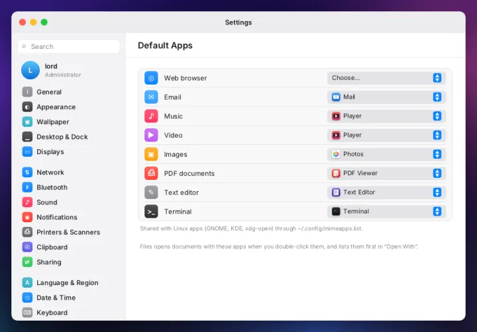Switch to Desktop & Dock settings

click(70, 137)
